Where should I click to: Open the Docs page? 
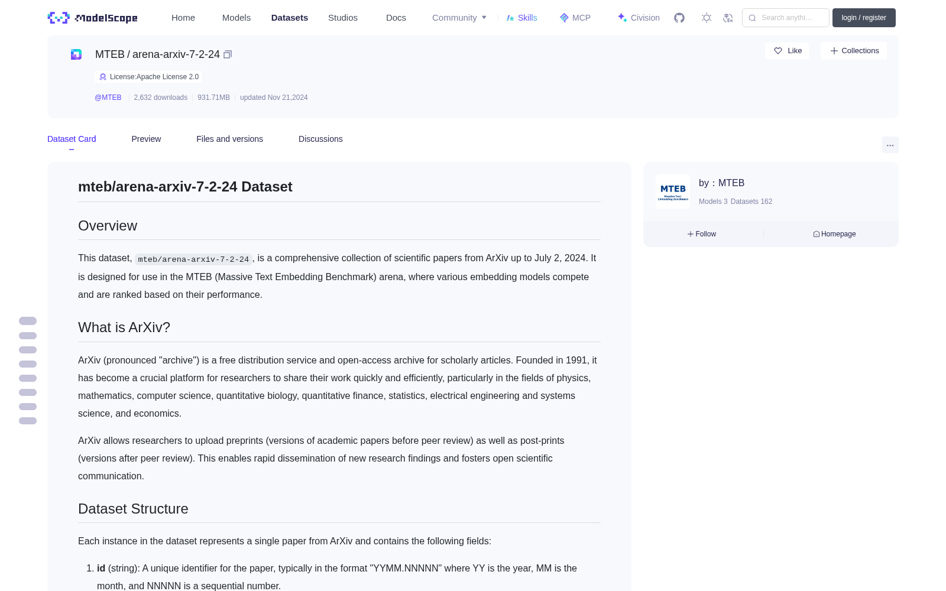(x=396, y=18)
